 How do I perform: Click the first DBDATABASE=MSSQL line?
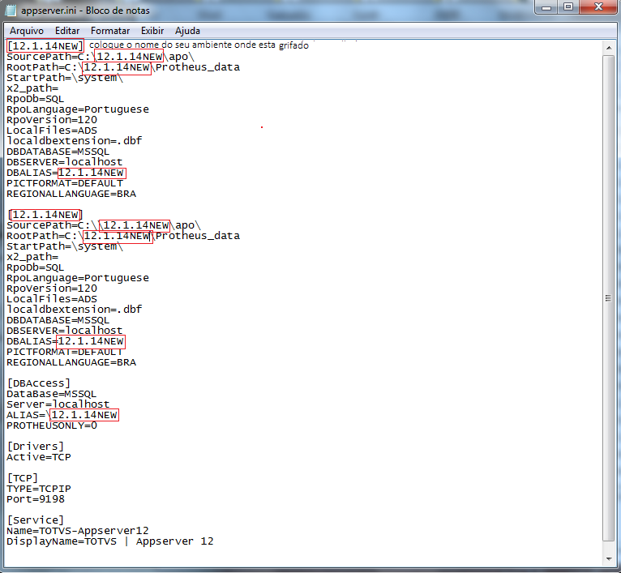[x=58, y=152]
